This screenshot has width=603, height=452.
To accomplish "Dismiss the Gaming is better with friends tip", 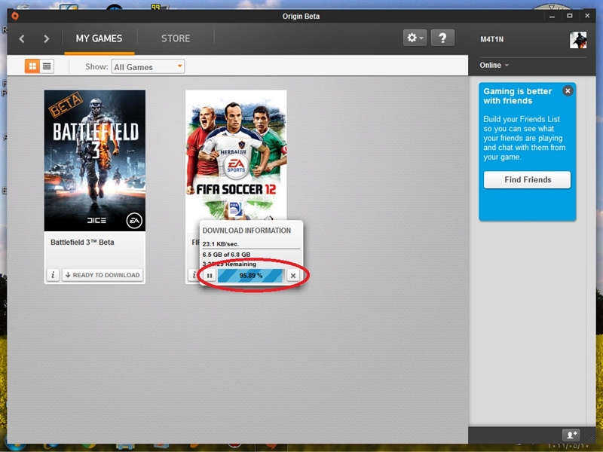I will pos(568,91).
